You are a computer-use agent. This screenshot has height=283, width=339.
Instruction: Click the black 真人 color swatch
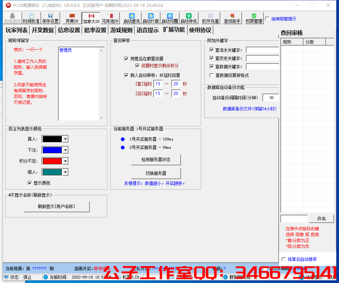pos(52,139)
